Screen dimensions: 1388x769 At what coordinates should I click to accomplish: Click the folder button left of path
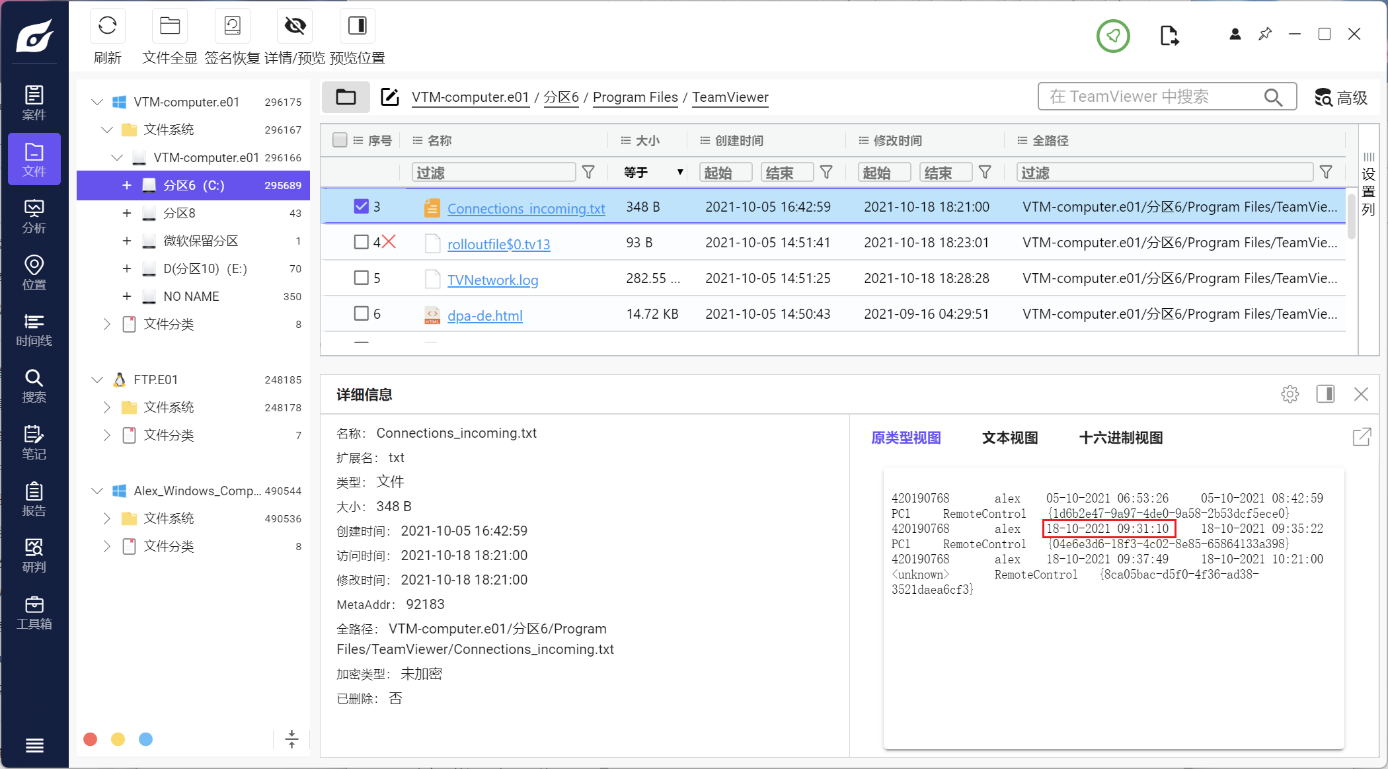coord(346,97)
